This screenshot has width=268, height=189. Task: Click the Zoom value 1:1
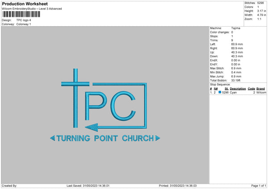(259, 19)
